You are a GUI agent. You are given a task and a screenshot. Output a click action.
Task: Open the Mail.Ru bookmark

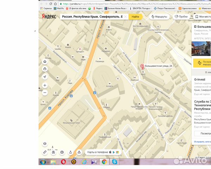(x=59, y=8)
